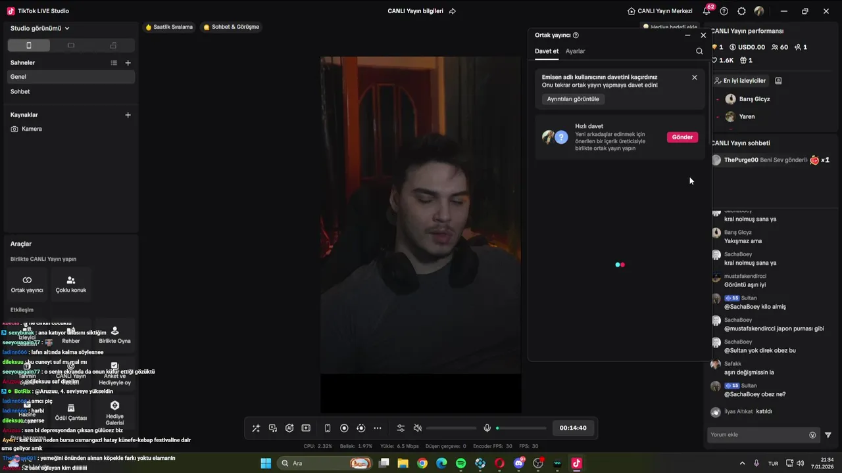Screen dimensions: 842x473
Task: Start recording with the record button
Action: click(x=344, y=428)
